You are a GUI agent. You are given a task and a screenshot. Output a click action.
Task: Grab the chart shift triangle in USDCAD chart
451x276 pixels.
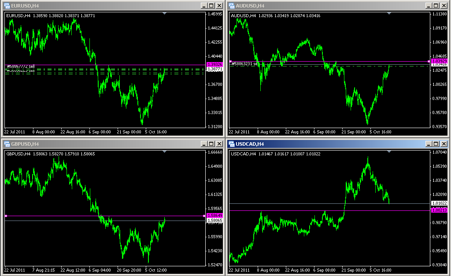click(x=389, y=152)
